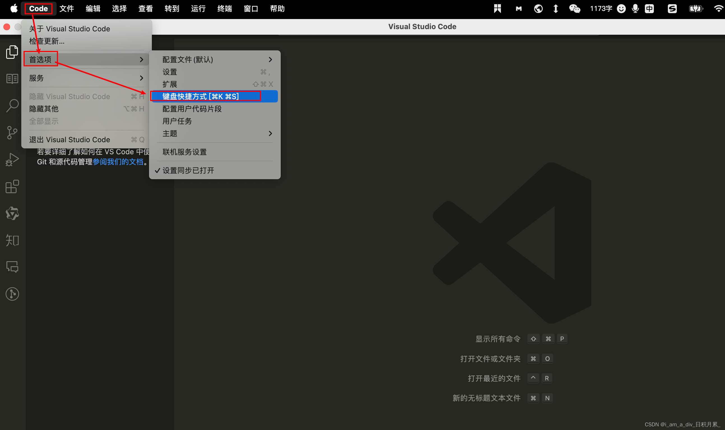Open the git graph circle icon
Screen dimensions: 725x430
click(x=12, y=294)
